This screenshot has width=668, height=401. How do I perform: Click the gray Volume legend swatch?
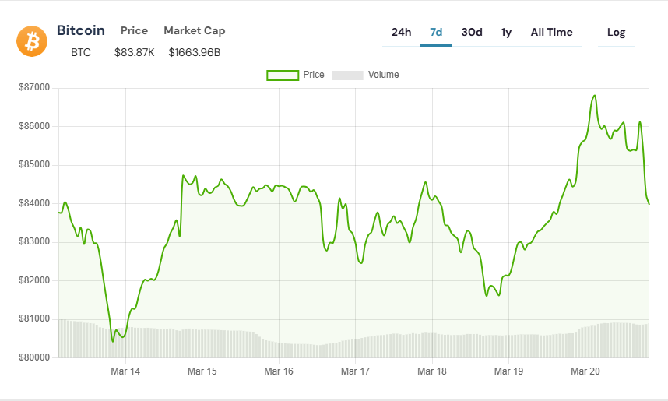click(x=348, y=76)
